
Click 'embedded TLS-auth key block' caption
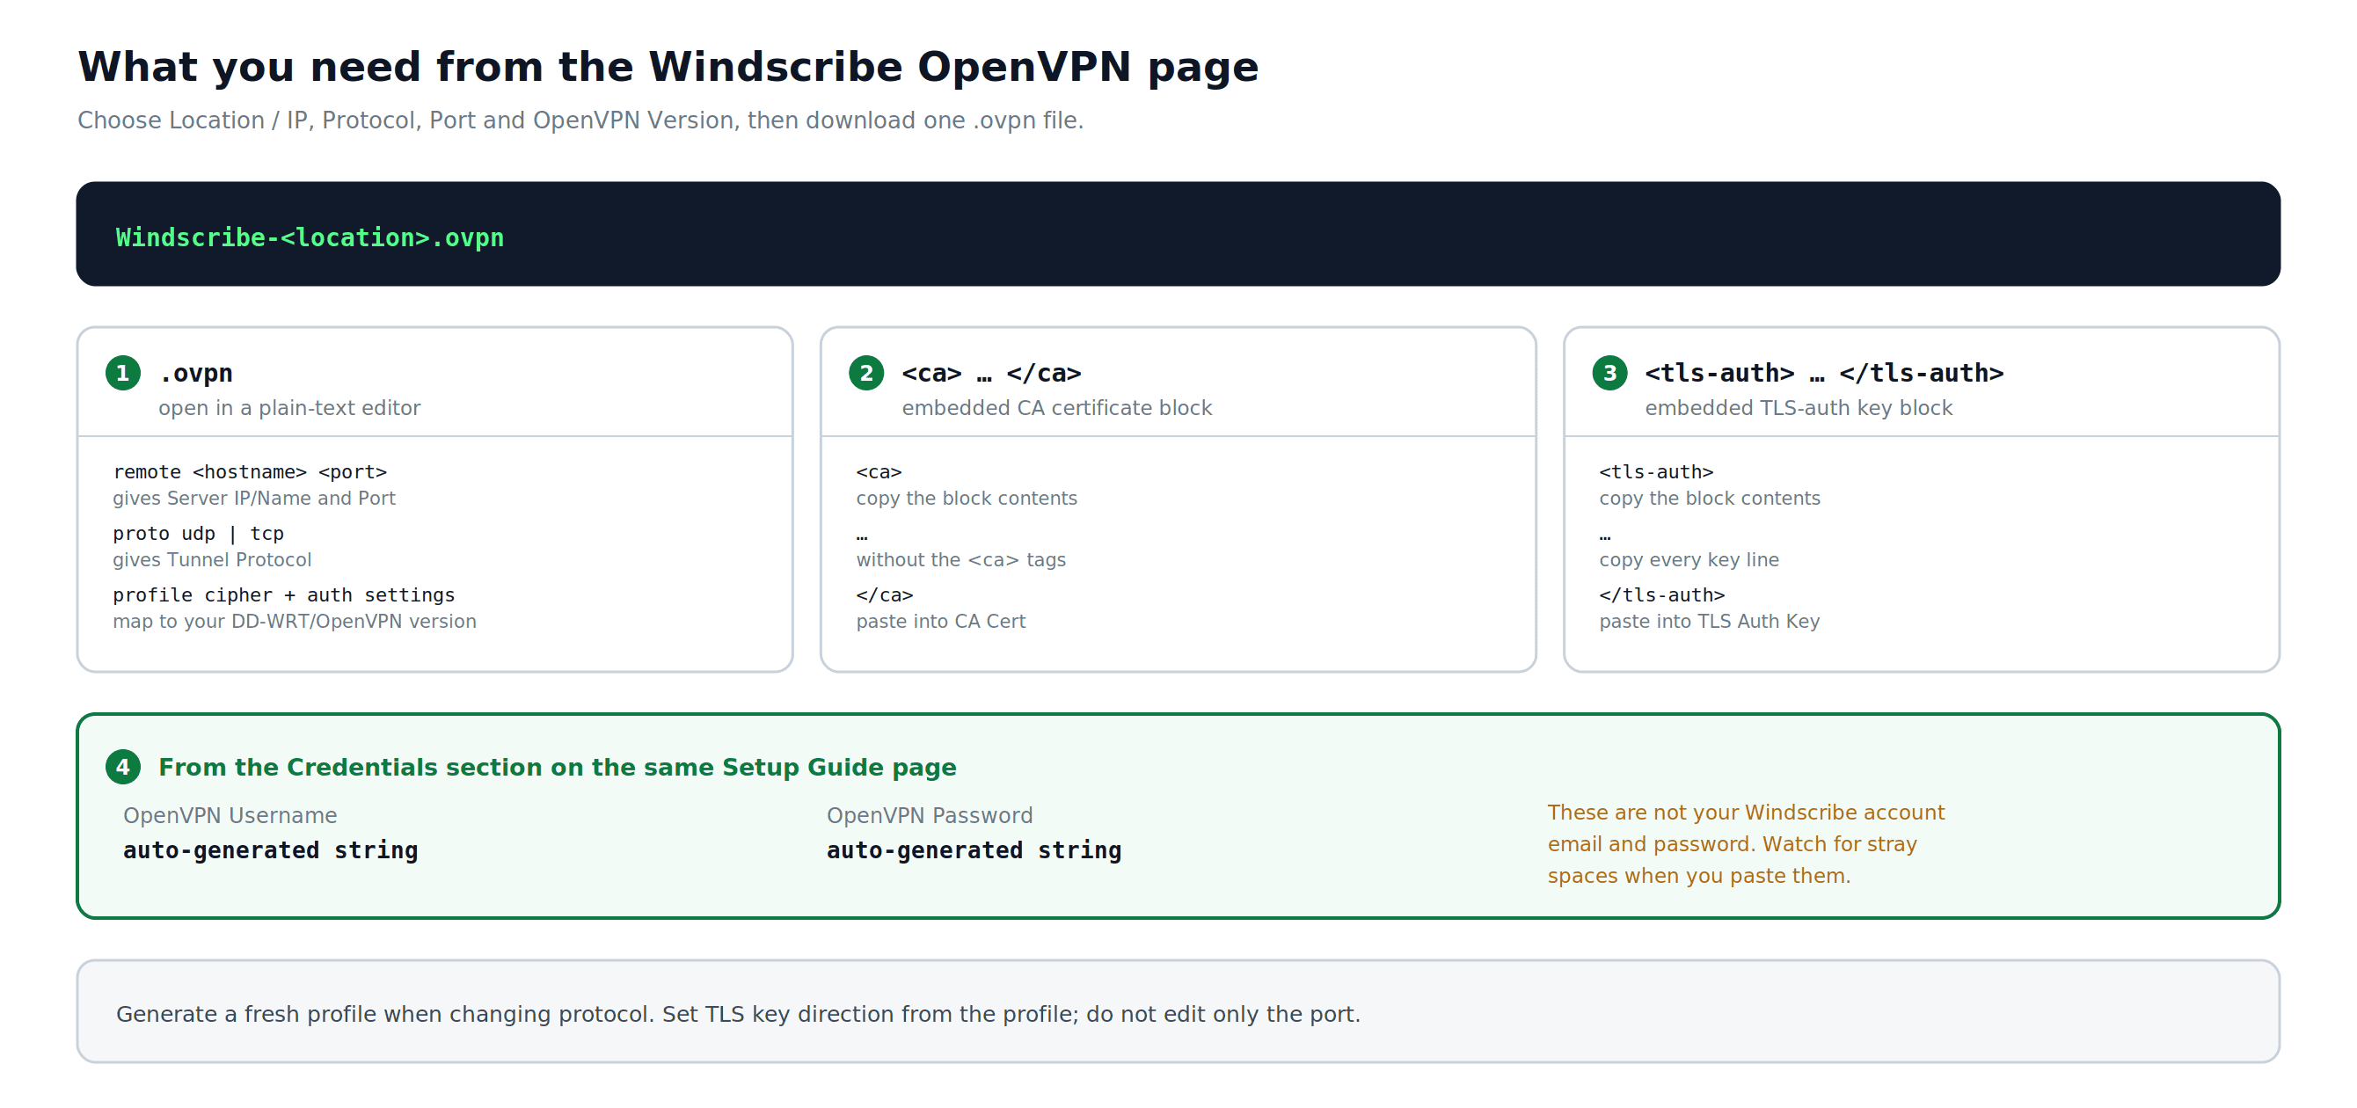1798,408
